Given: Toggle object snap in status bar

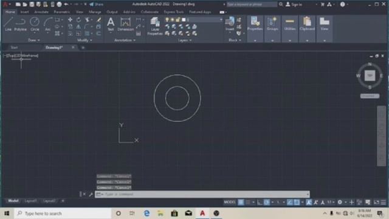Looking at the screenshot, I should pos(297,203).
